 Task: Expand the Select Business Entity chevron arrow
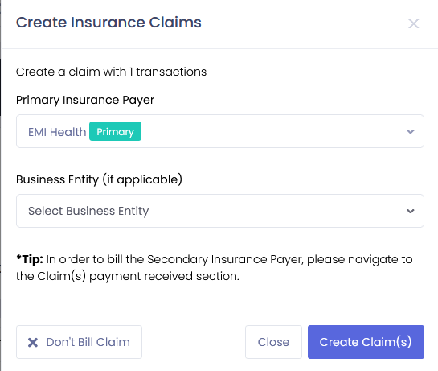[x=410, y=211]
